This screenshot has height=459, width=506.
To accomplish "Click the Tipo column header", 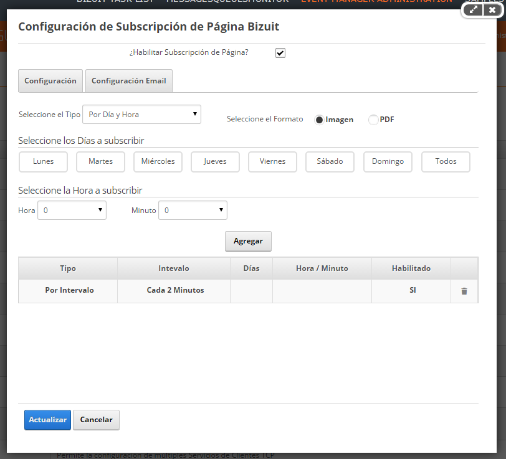I will tap(68, 268).
